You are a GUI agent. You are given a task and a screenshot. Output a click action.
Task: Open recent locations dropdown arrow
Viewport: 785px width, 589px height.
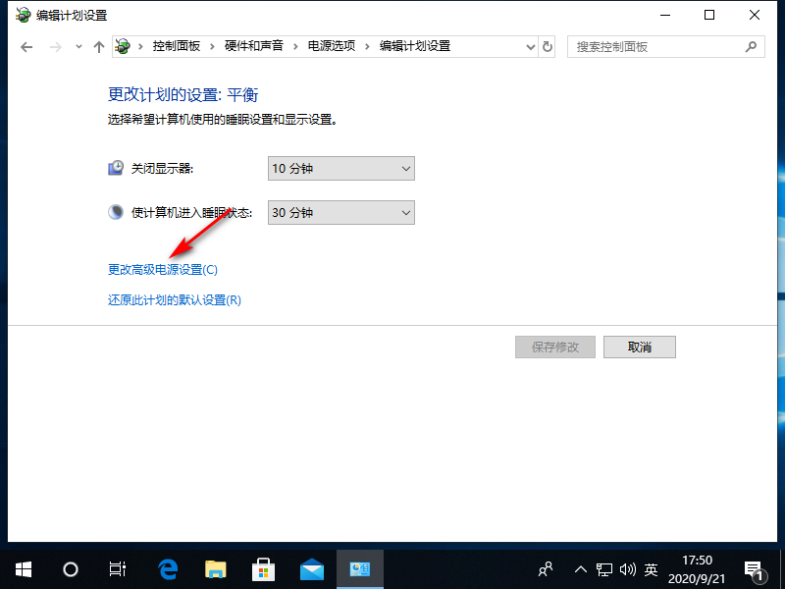(78, 46)
